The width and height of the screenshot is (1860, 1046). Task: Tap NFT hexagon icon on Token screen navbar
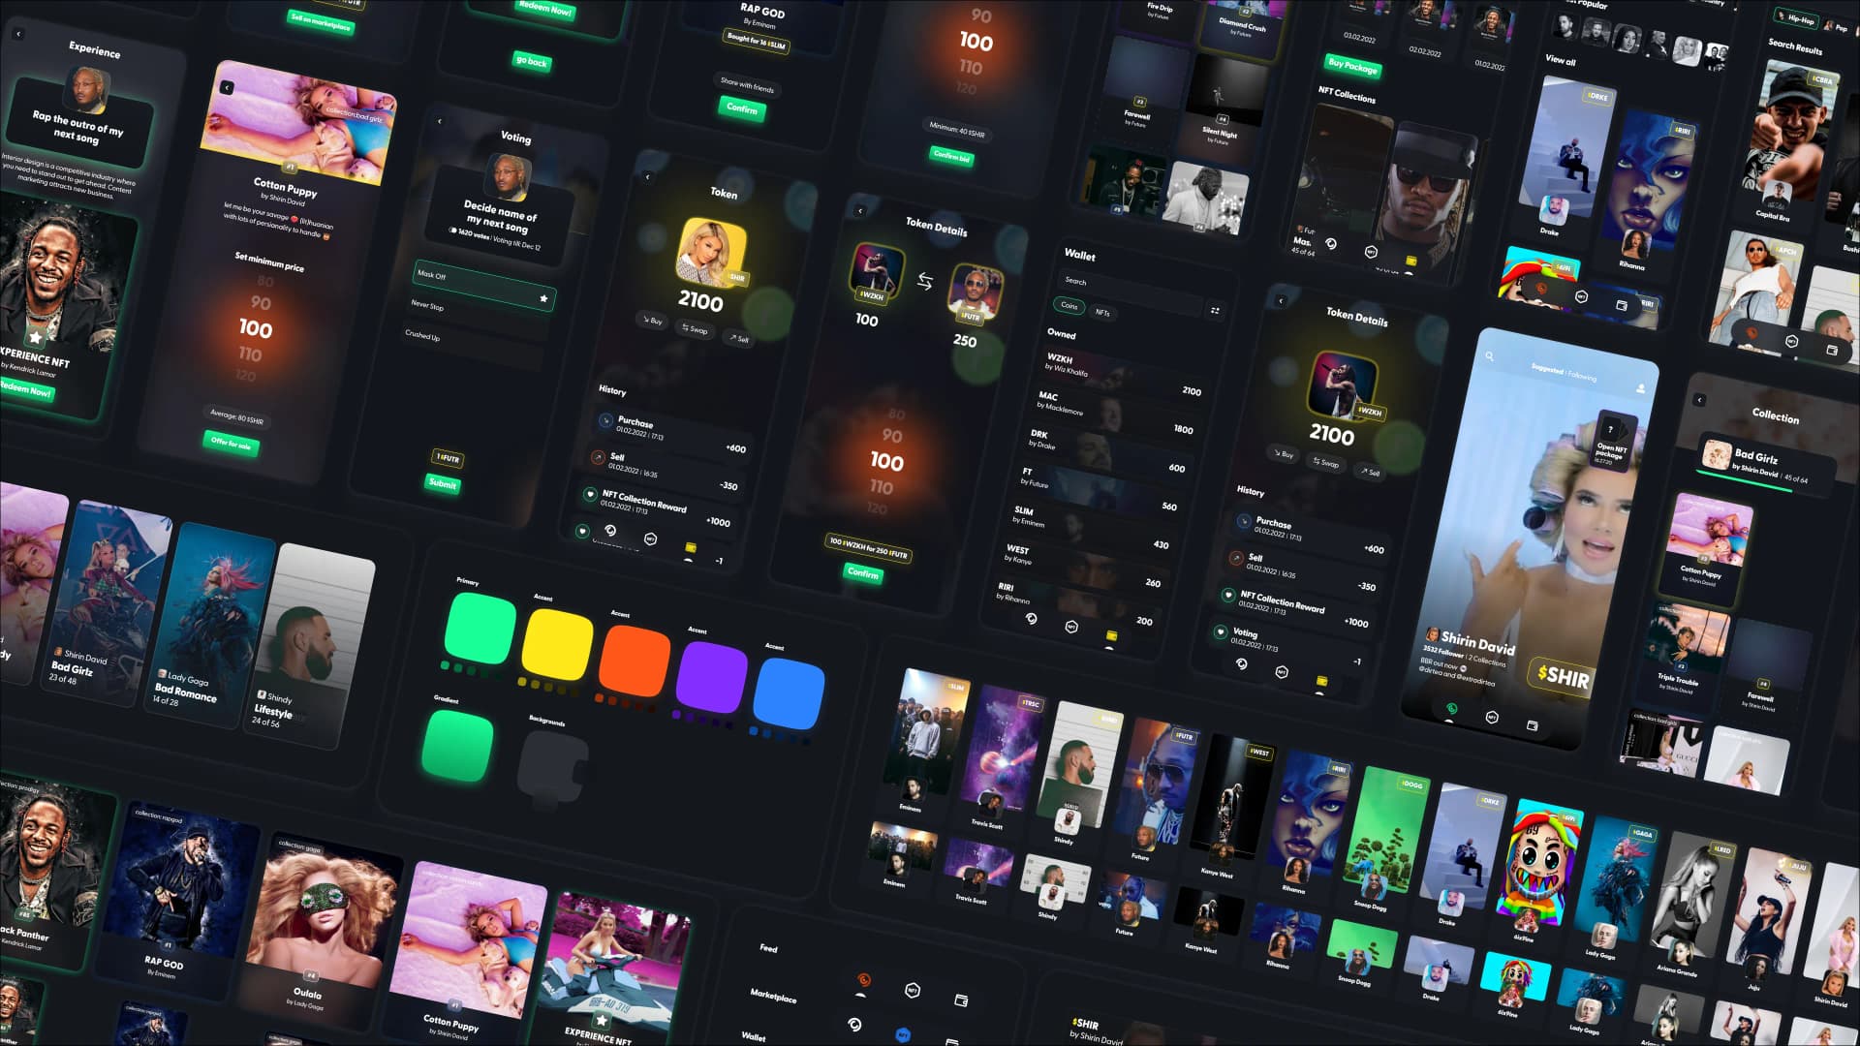coord(650,538)
